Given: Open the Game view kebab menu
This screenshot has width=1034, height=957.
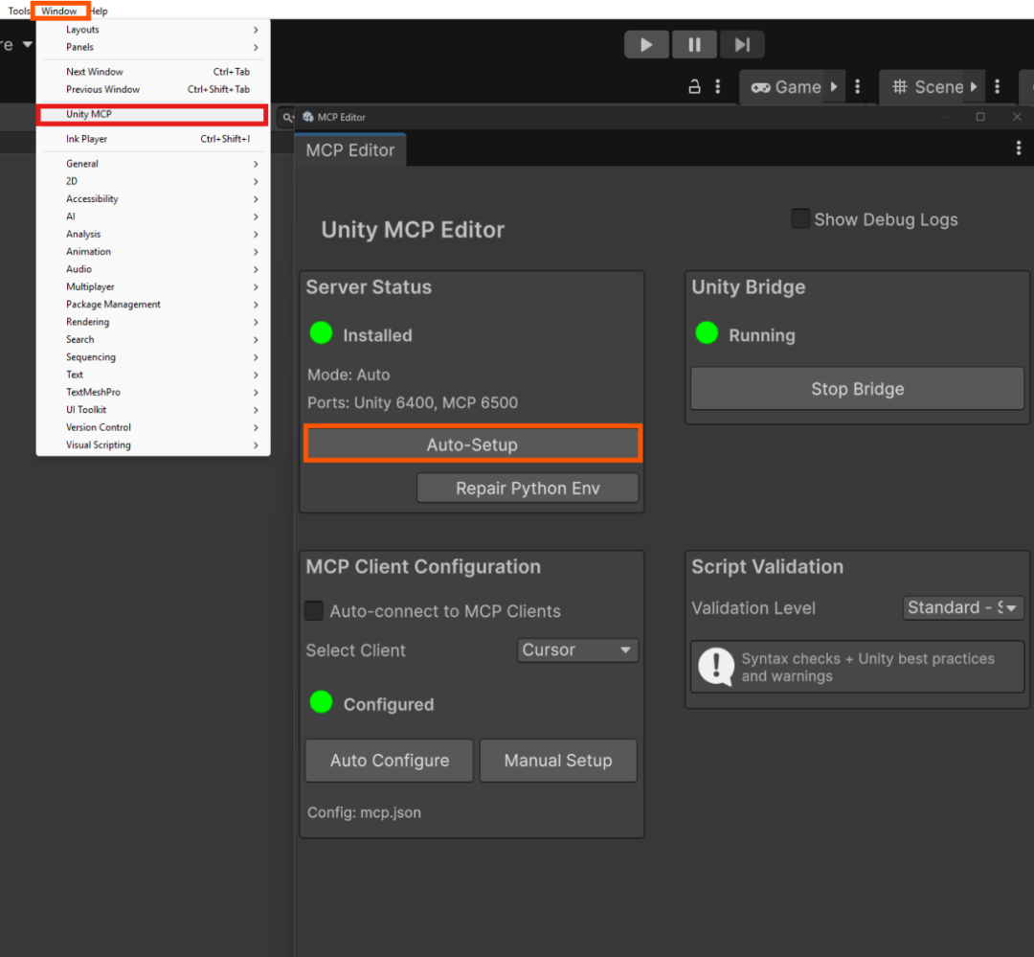Looking at the screenshot, I should pyautogui.click(x=857, y=85).
